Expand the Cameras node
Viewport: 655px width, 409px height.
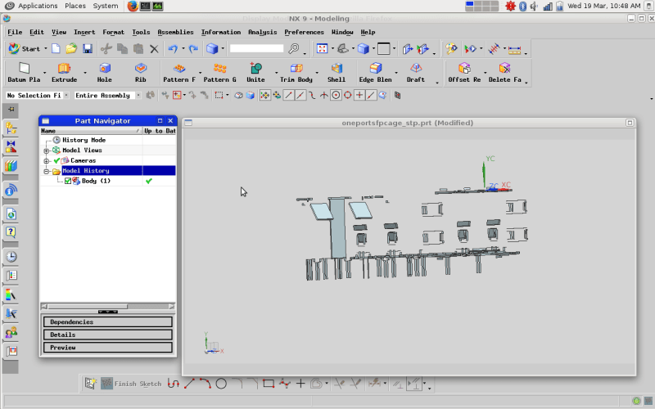pyautogui.click(x=47, y=160)
